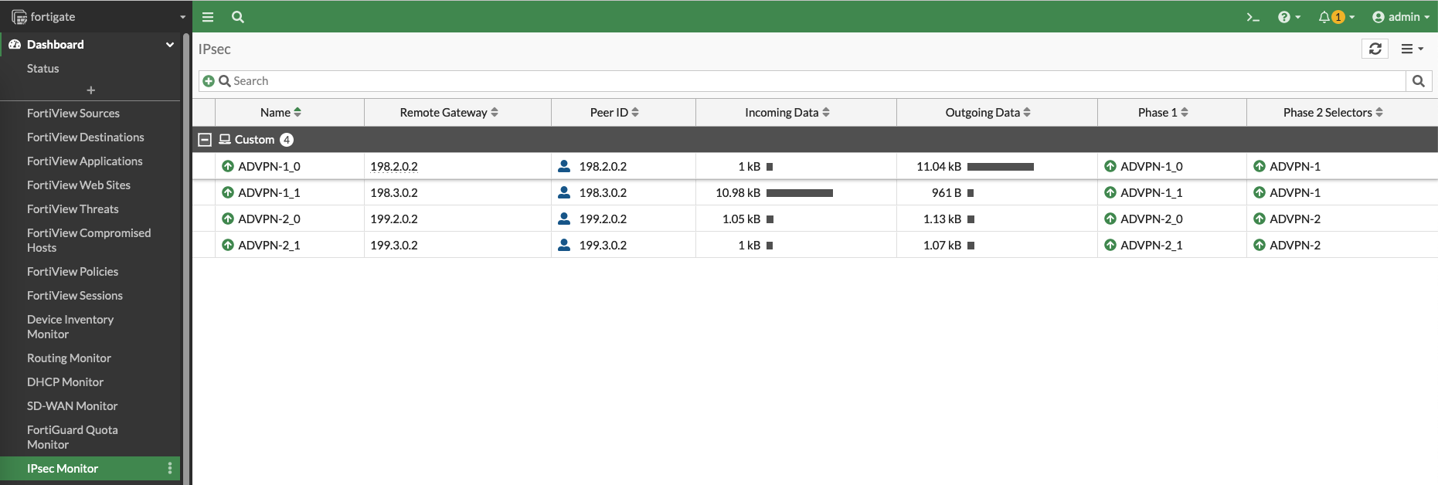
Task: Open the IPsec widget options menu
Action: click(x=1412, y=49)
